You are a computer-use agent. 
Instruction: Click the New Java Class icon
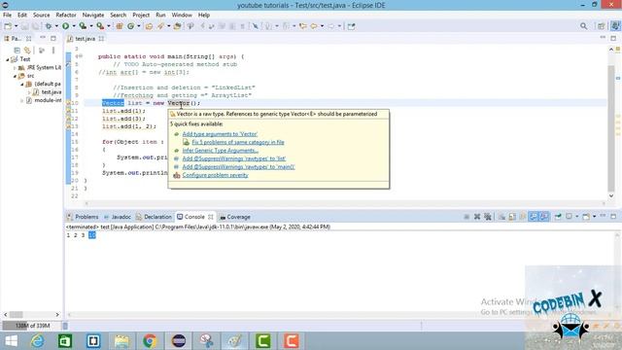130,26
